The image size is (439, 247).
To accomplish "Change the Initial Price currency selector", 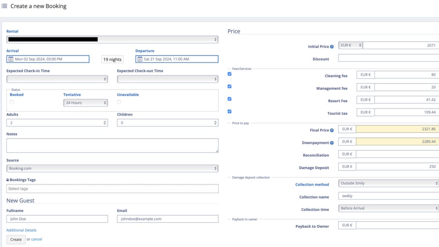I will (x=350, y=45).
